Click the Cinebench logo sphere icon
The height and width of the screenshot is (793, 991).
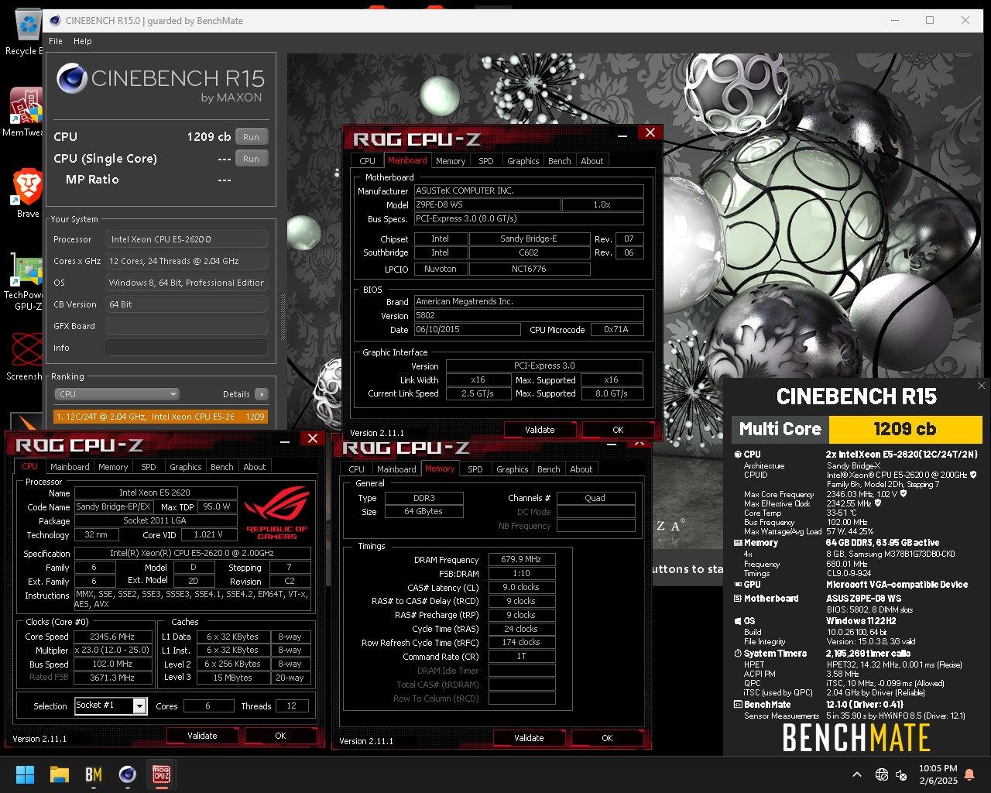click(x=72, y=78)
